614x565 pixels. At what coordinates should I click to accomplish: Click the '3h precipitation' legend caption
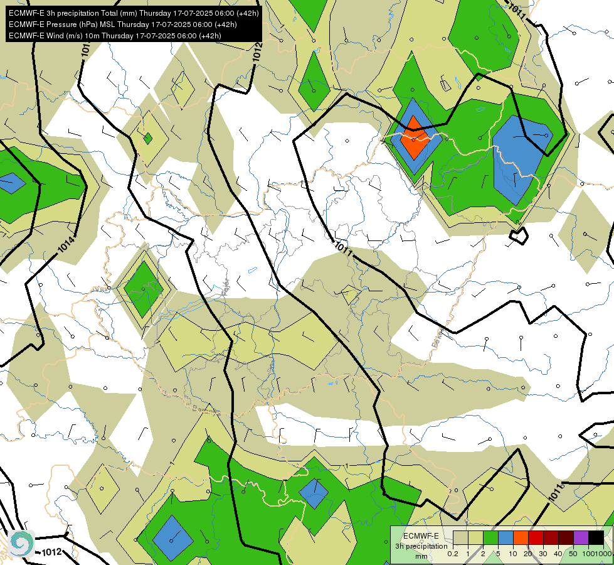pos(421,546)
